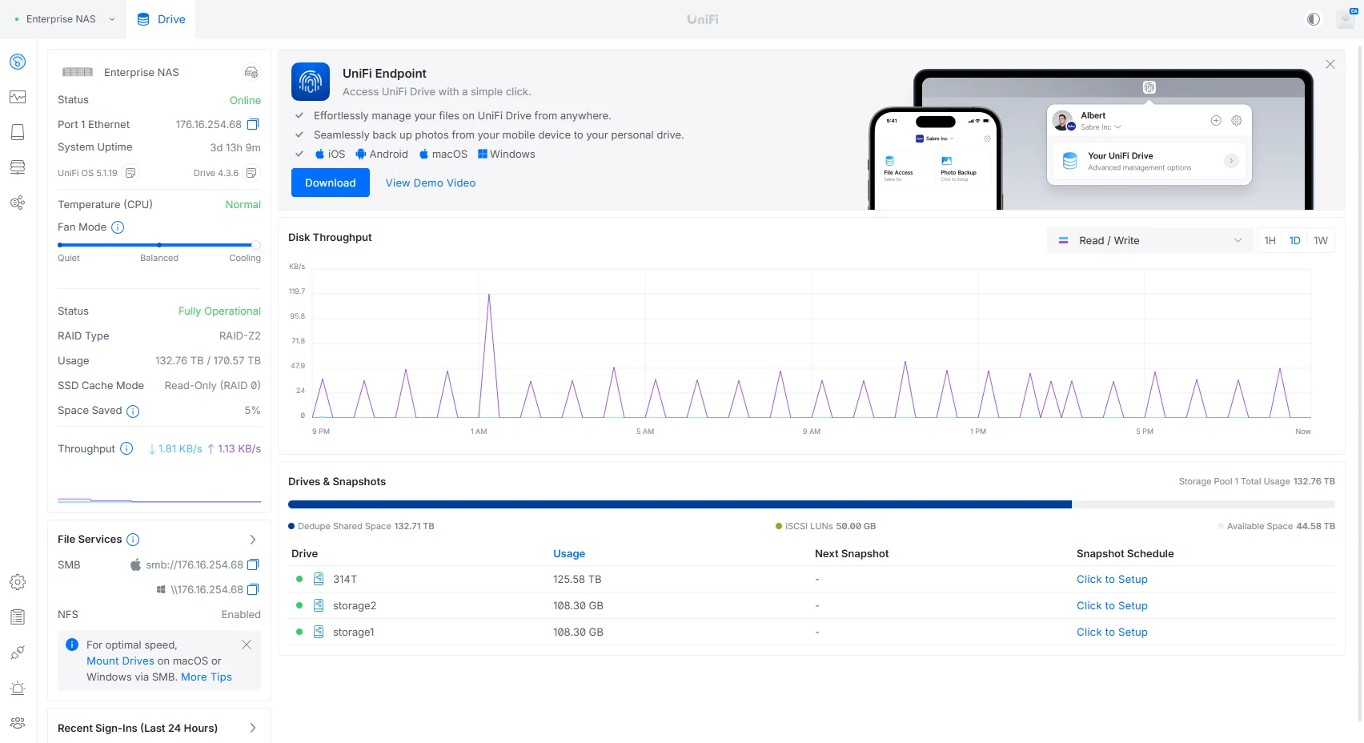This screenshot has height=743, width=1364.
Task: Click the page vertical scrollbar
Action: 1361,384
